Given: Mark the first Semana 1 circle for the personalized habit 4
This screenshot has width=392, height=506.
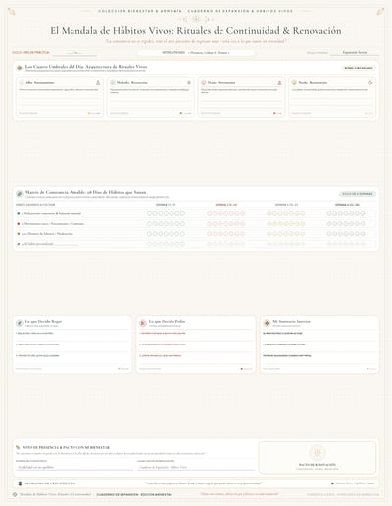Looking at the screenshot, I should (149, 244).
